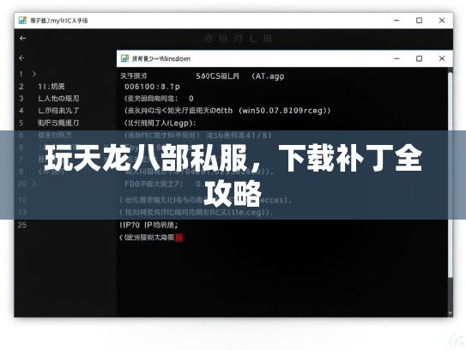466x350 pixels.
Task: Select the left panel row on line 5
Action: click(58, 123)
